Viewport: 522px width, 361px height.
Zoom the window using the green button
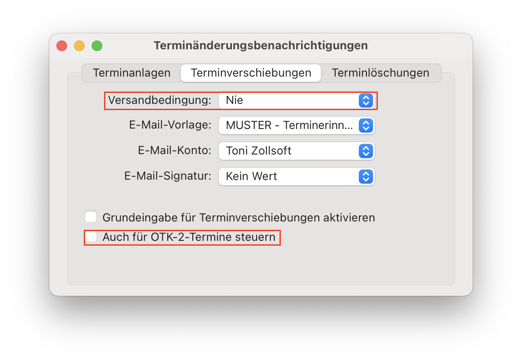pyautogui.click(x=97, y=45)
